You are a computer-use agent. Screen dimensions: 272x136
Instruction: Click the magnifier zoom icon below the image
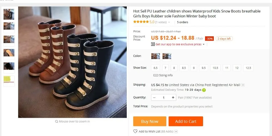click(57, 121)
